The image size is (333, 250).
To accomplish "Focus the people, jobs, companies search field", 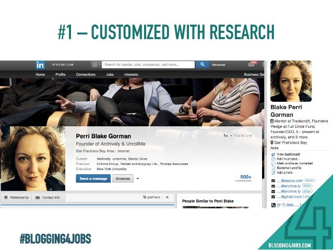I will (x=148, y=65).
